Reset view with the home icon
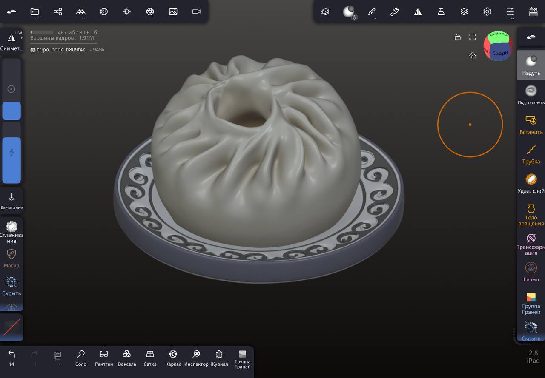Viewport: 545px width, 378px height. pos(472,55)
